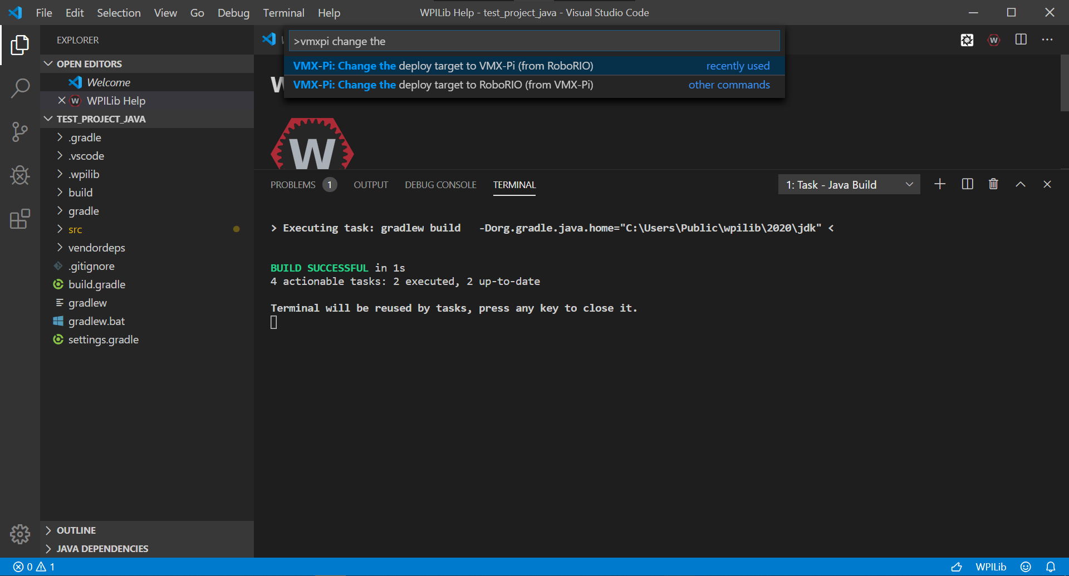Close the terminal panel
This screenshot has width=1069, height=576.
1047,184
